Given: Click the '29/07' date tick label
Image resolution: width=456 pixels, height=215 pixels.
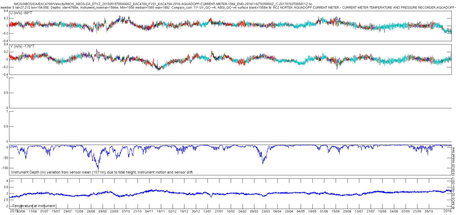Looking at the screenshot, I should (x=68, y=211).
